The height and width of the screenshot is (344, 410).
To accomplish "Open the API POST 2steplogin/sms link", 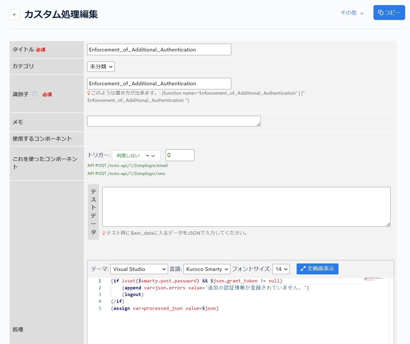I will [x=126, y=174].
